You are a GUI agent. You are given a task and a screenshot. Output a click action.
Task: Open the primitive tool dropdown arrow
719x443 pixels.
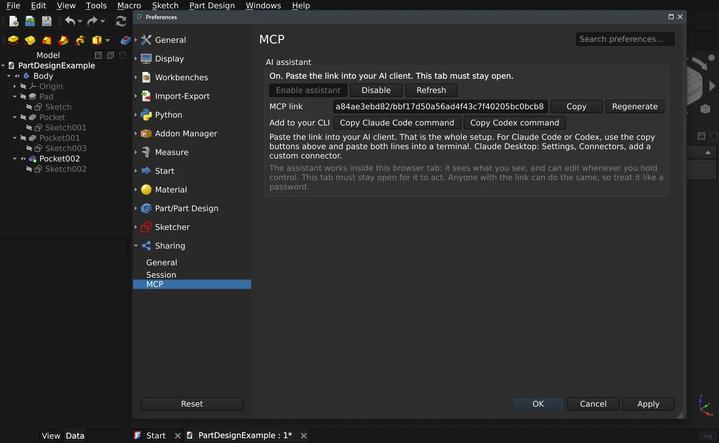(107, 40)
